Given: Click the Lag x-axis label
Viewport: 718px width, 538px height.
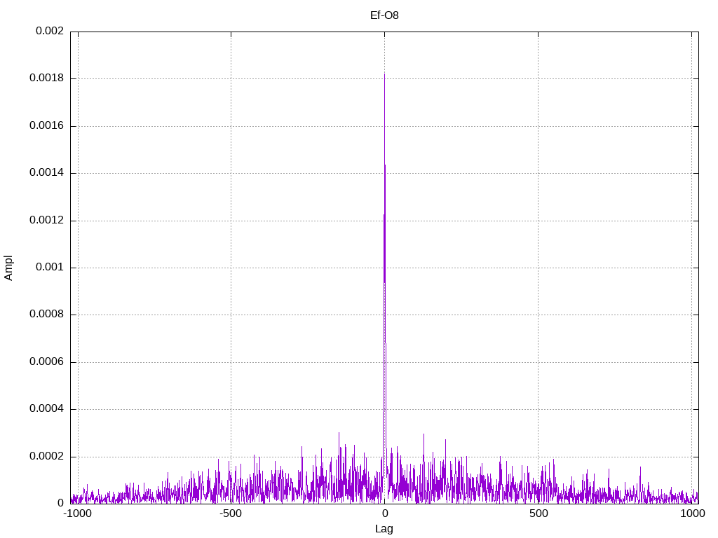Looking at the screenshot, I should pos(384,529).
